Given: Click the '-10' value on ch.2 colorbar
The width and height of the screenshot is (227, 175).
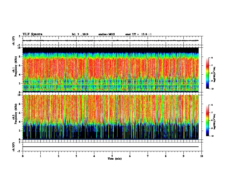Looking at the screenshot, I should [212, 136].
